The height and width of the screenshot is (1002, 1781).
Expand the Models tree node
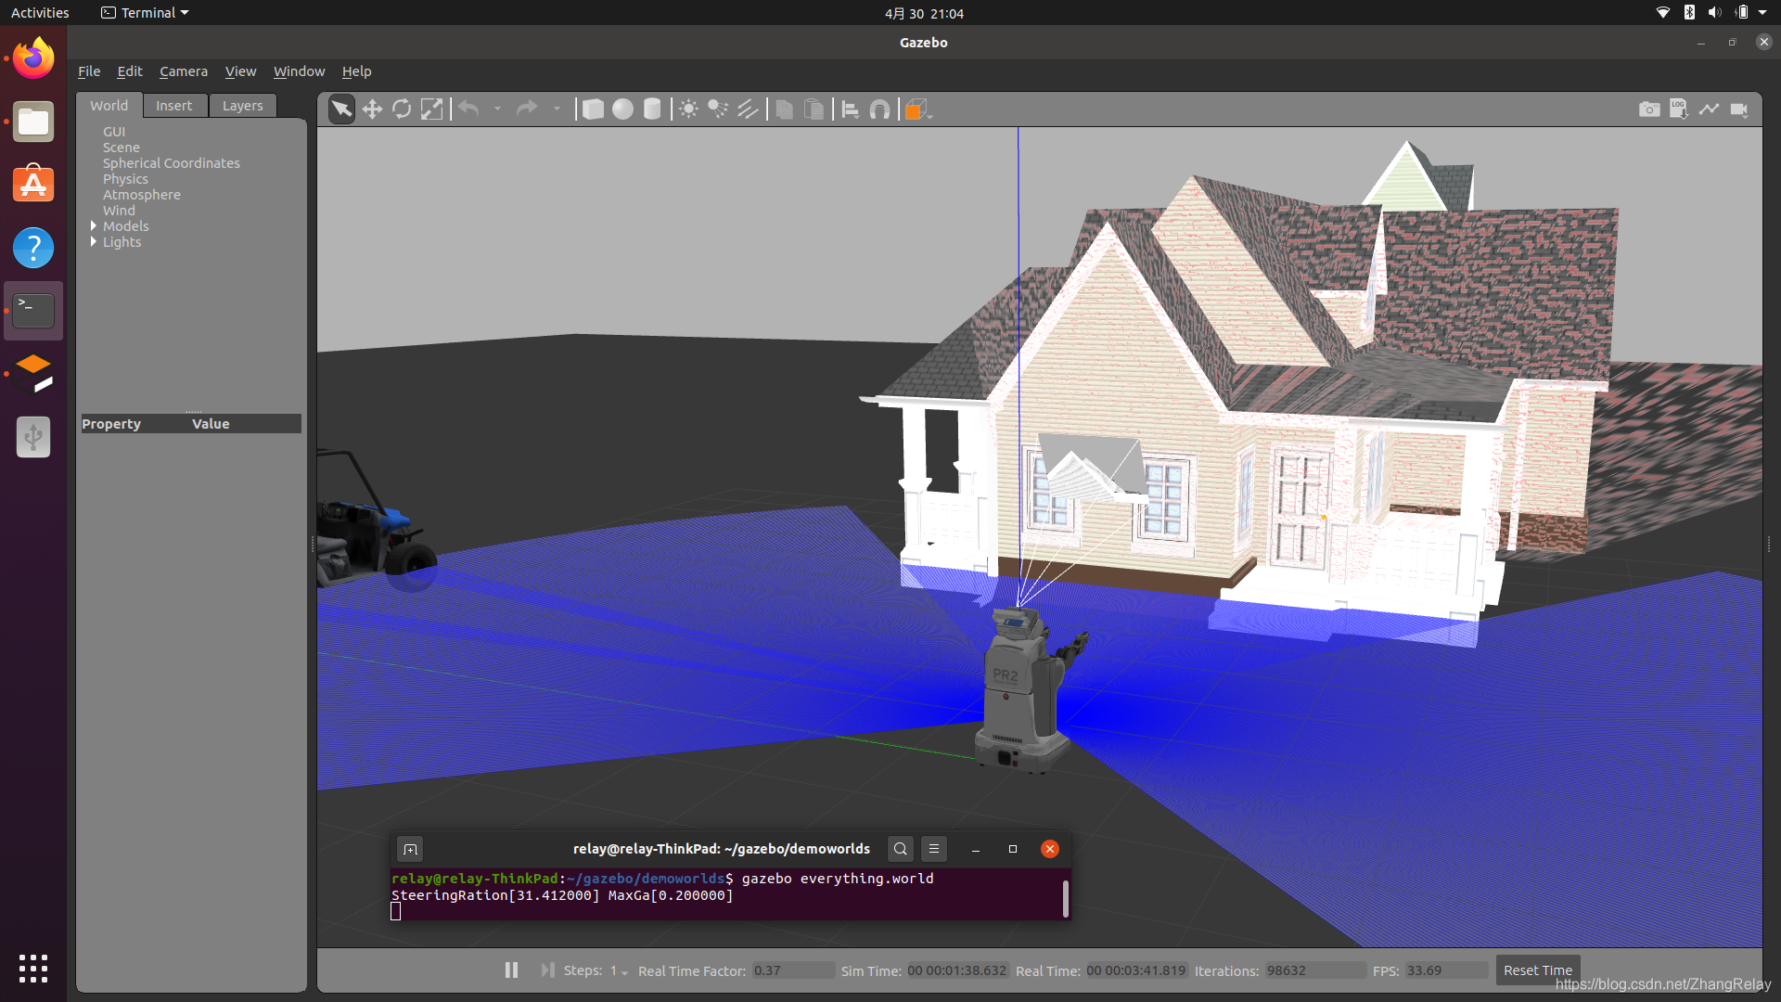(93, 226)
